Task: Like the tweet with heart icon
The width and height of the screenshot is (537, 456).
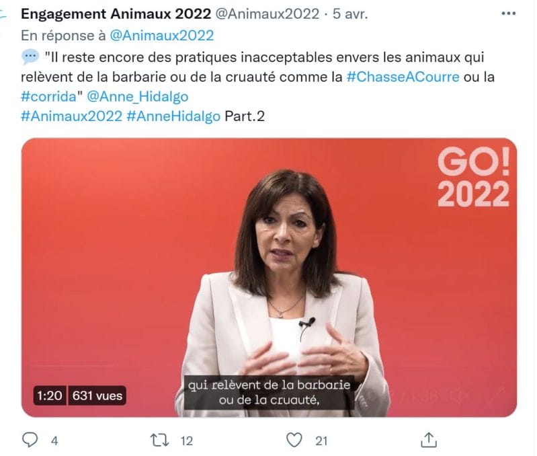Action: 294,440
